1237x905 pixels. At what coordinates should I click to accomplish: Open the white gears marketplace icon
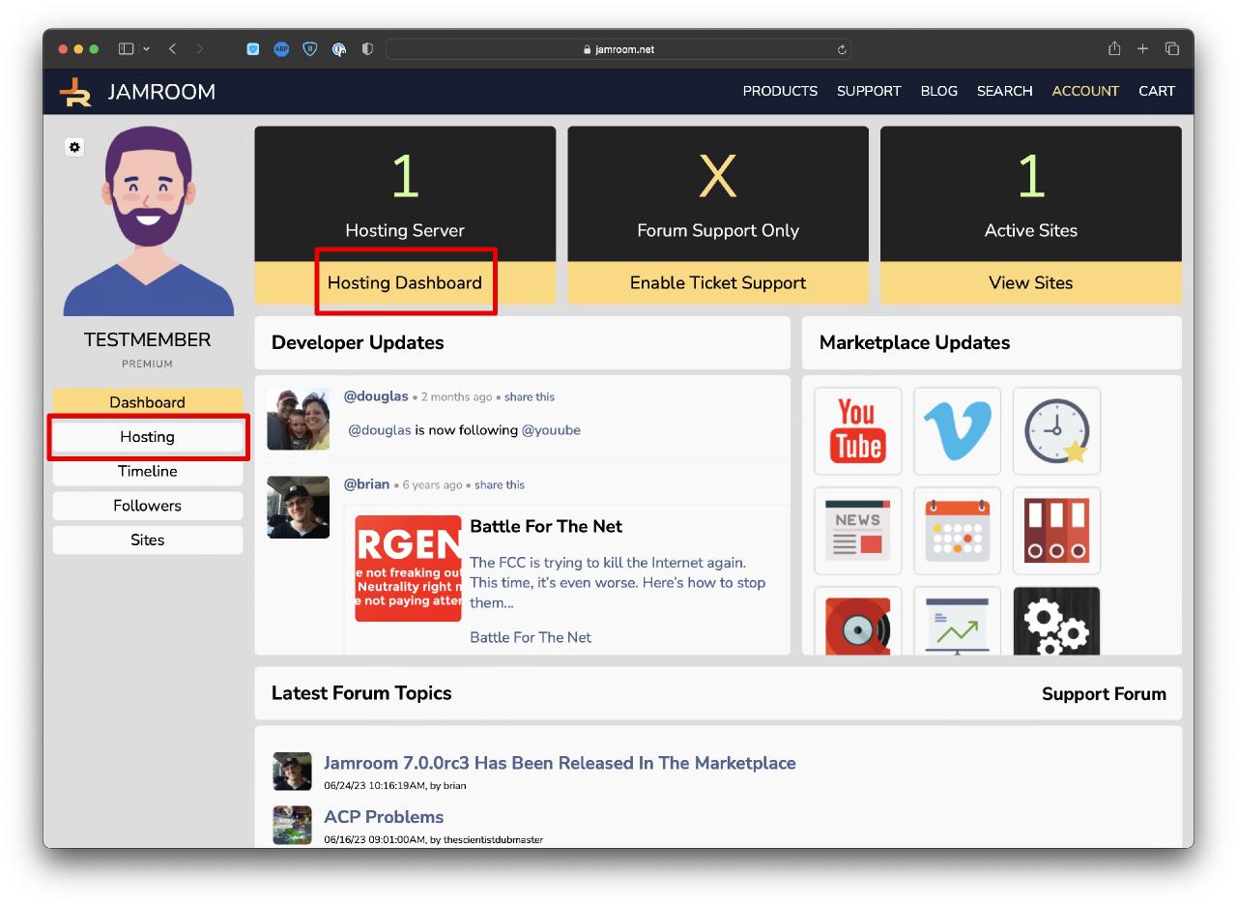click(x=1056, y=623)
